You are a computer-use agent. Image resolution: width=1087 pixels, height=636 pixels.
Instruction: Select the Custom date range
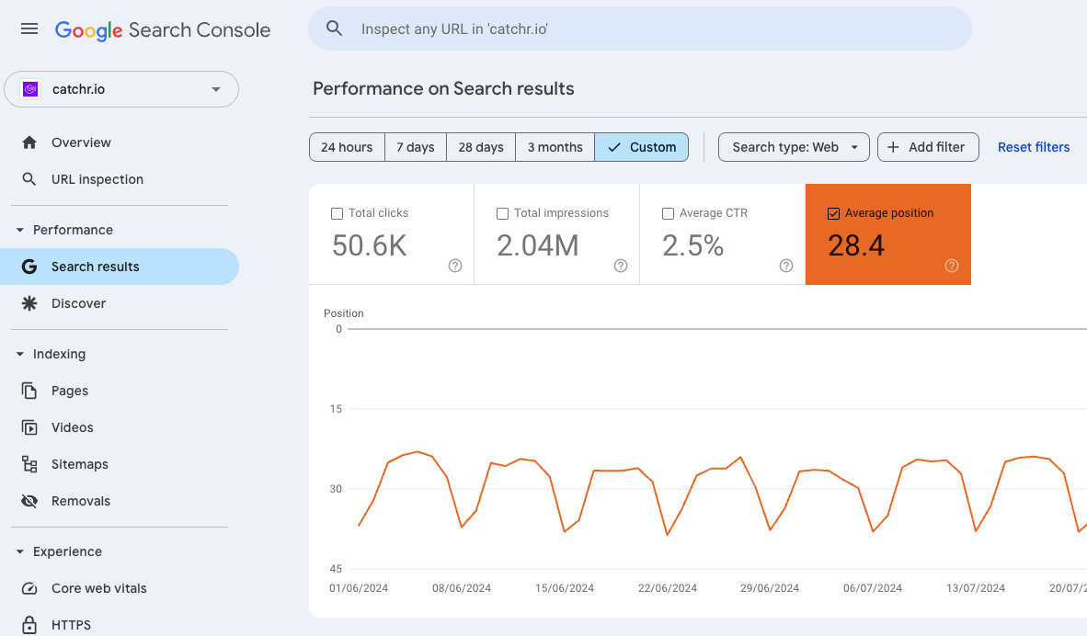tap(641, 147)
